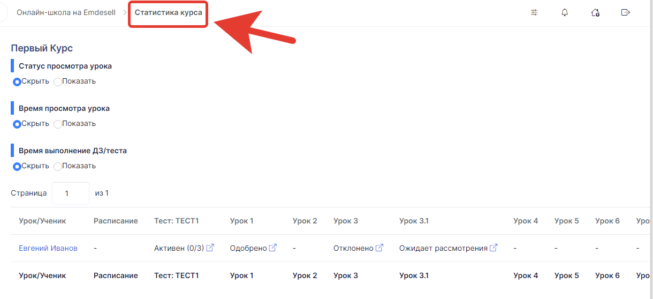Open external link icon next to Активен (0/3)

click(x=210, y=248)
